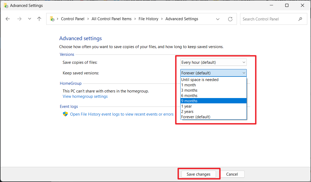Select 'Until space is needed' option

pyautogui.click(x=200, y=80)
